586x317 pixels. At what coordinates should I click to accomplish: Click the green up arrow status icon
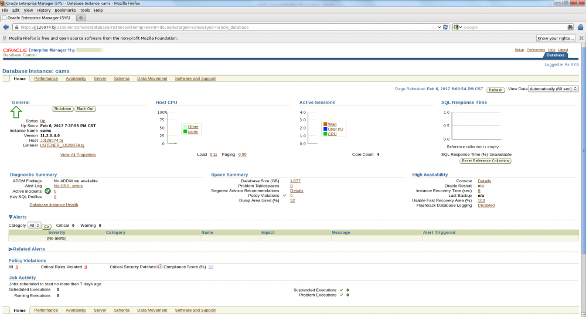(x=16, y=112)
